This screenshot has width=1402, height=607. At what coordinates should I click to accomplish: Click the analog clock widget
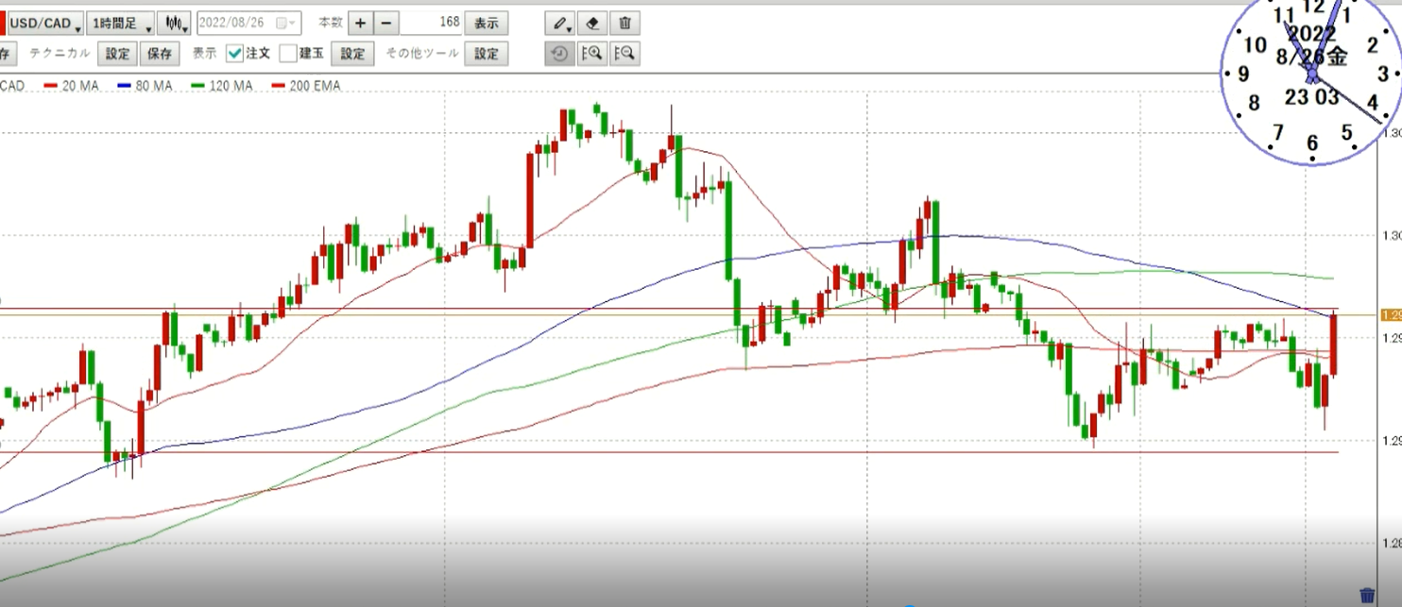point(1312,76)
